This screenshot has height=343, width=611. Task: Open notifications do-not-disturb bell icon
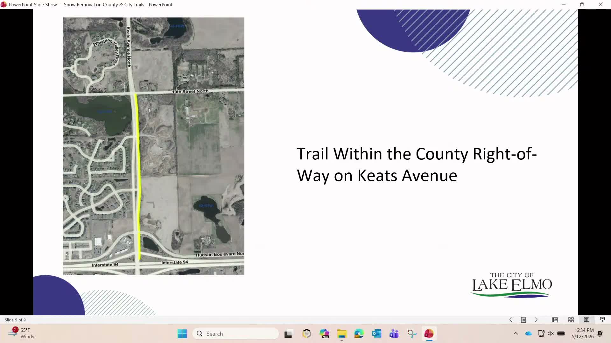[x=600, y=333]
